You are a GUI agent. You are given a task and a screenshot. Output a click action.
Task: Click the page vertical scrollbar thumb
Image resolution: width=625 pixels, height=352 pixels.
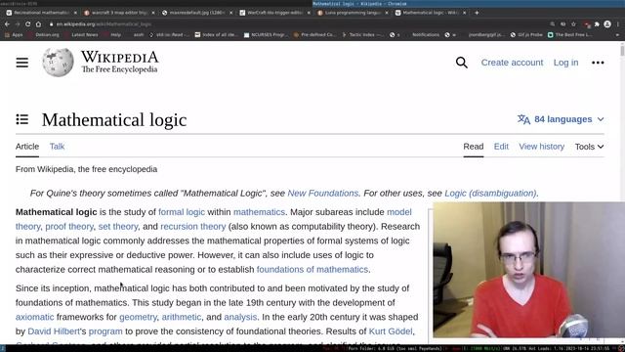(622, 51)
